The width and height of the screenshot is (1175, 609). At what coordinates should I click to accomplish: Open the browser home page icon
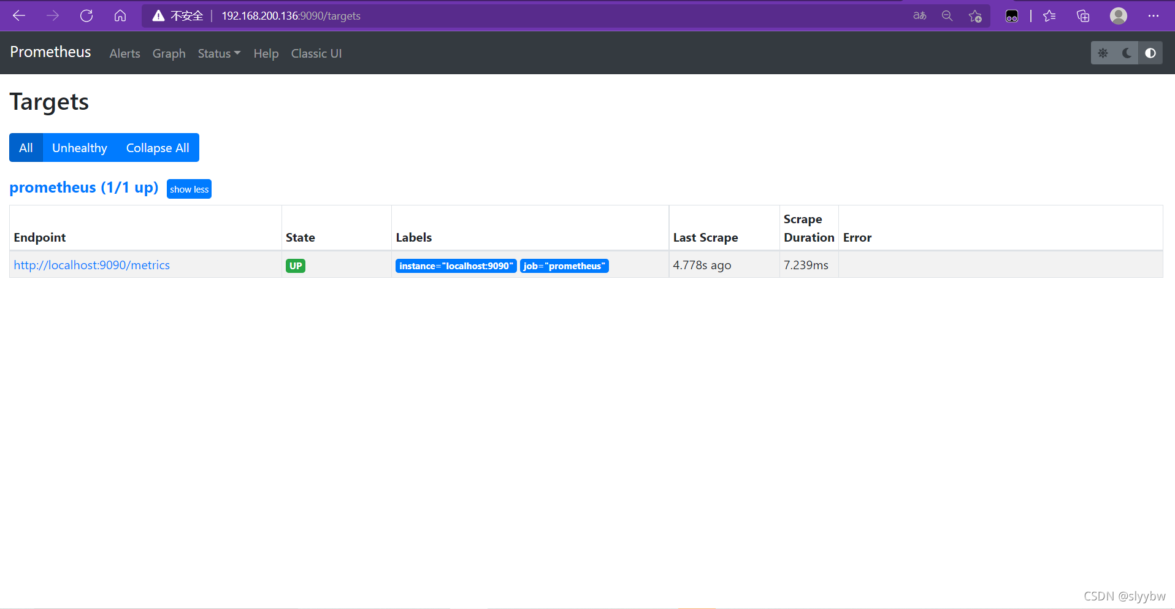point(120,16)
